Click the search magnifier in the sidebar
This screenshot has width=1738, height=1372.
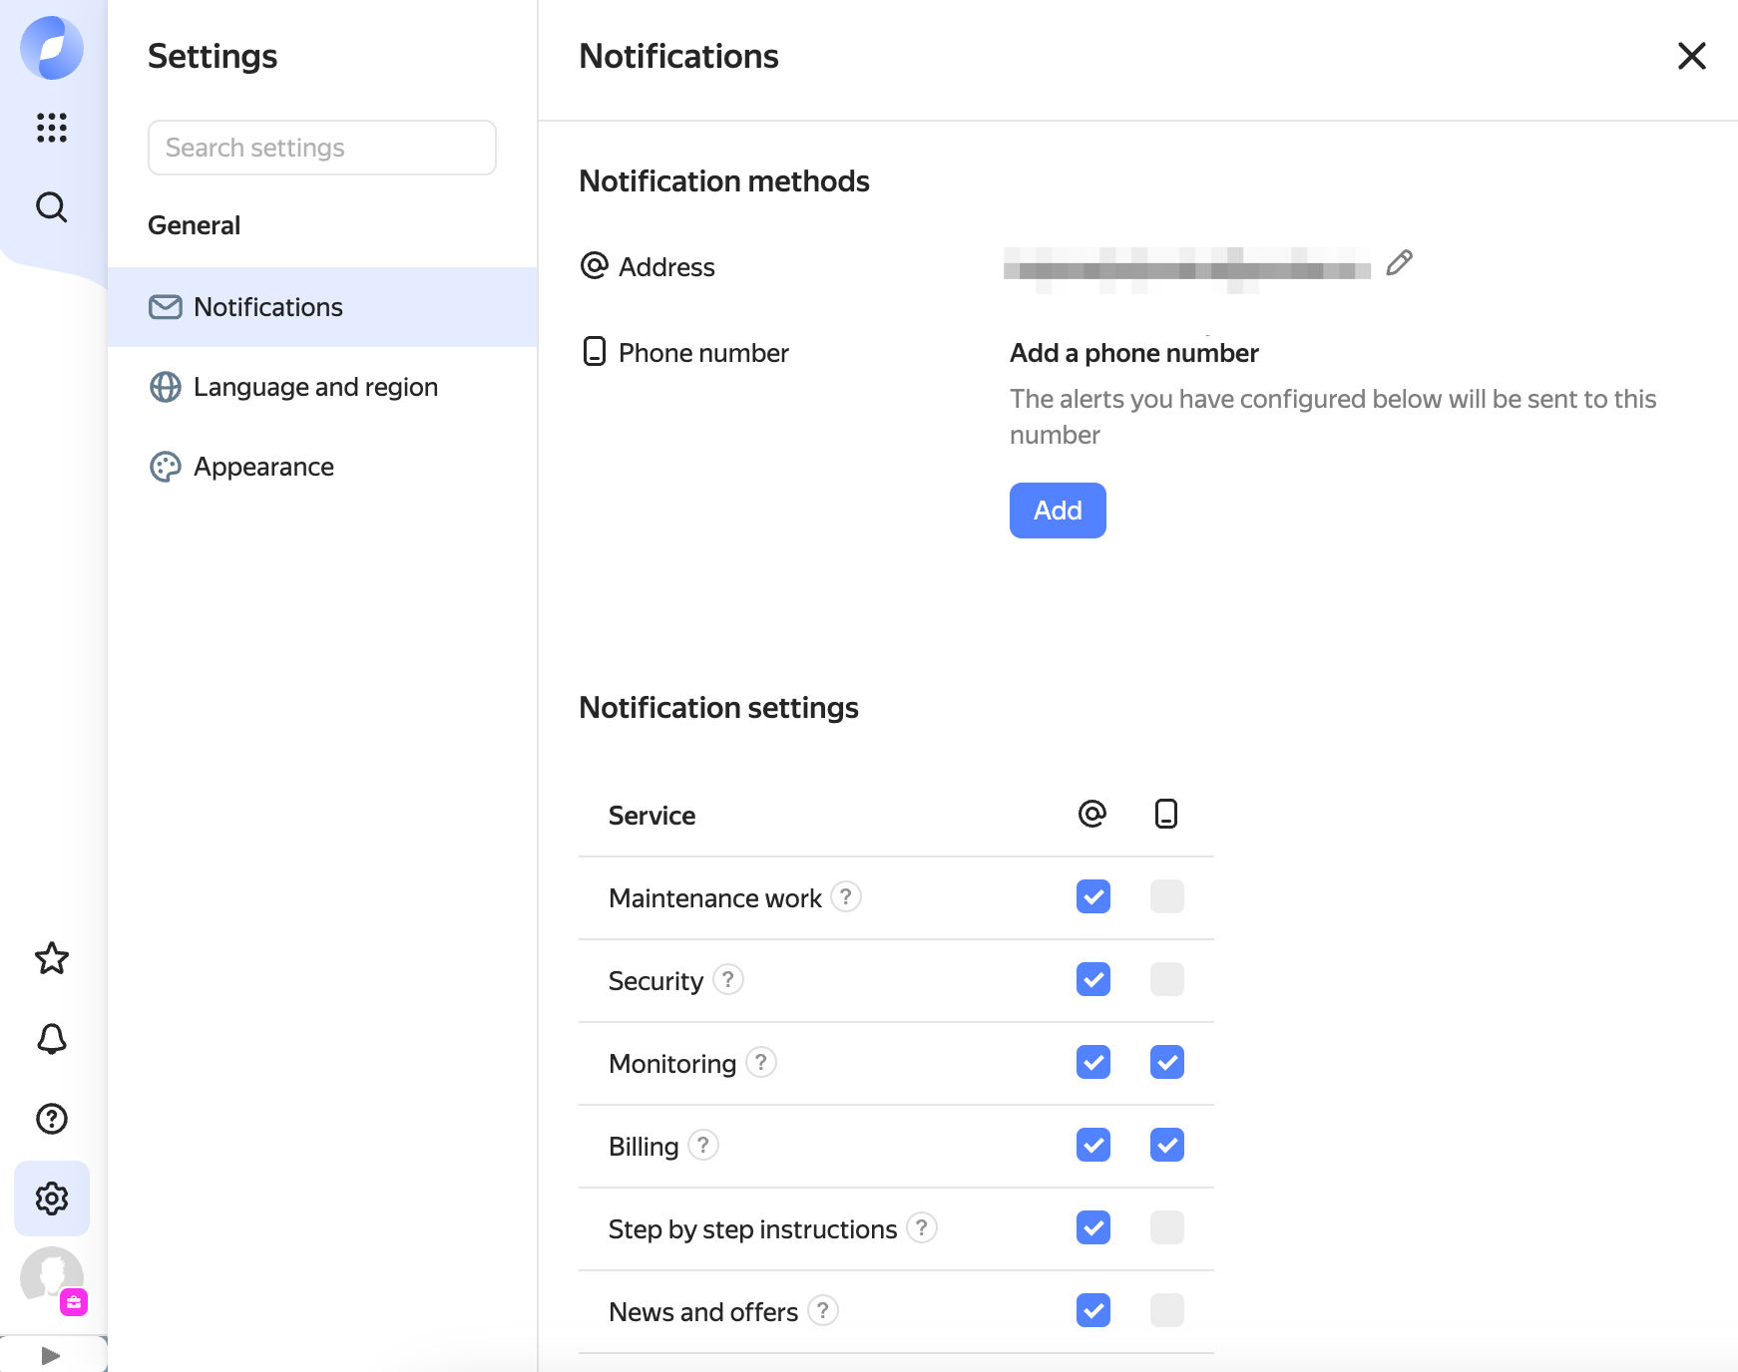pyautogui.click(x=51, y=207)
